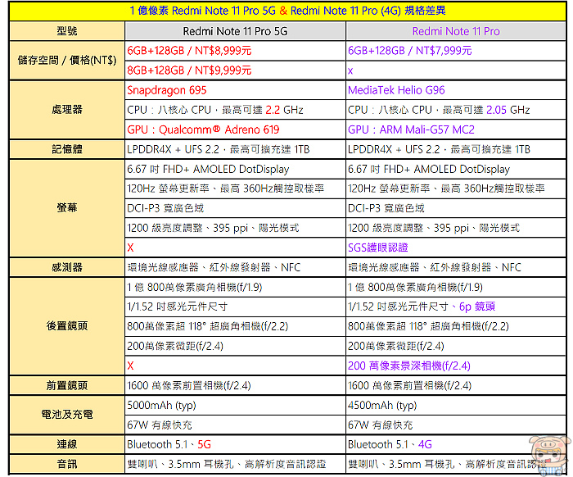573x477 pixels.
Task: Click 800萬像素超 118° 超廣角相機 in 5G column
Action: [235, 326]
